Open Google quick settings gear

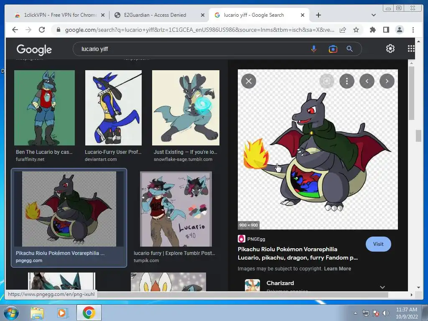point(390,48)
